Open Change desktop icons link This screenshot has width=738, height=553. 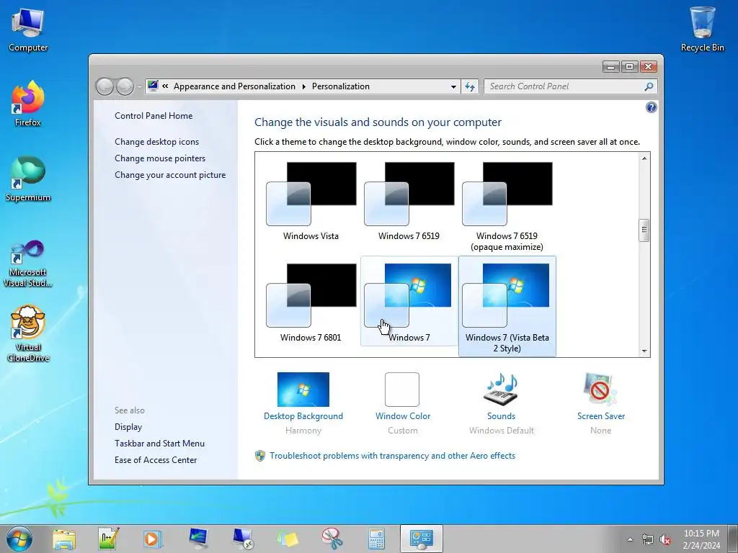(156, 142)
